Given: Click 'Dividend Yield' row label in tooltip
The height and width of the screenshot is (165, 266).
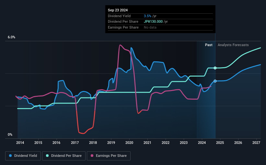Looking at the screenshot, I should [x=119, y=16].
